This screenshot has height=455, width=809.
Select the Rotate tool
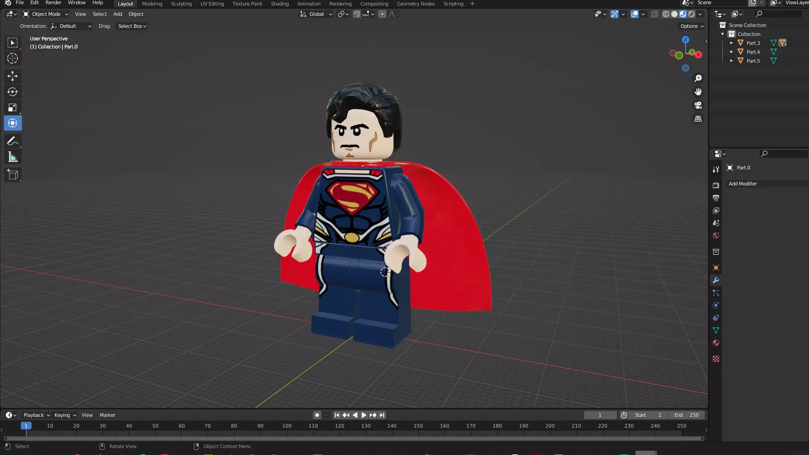[x=13, y=92]
